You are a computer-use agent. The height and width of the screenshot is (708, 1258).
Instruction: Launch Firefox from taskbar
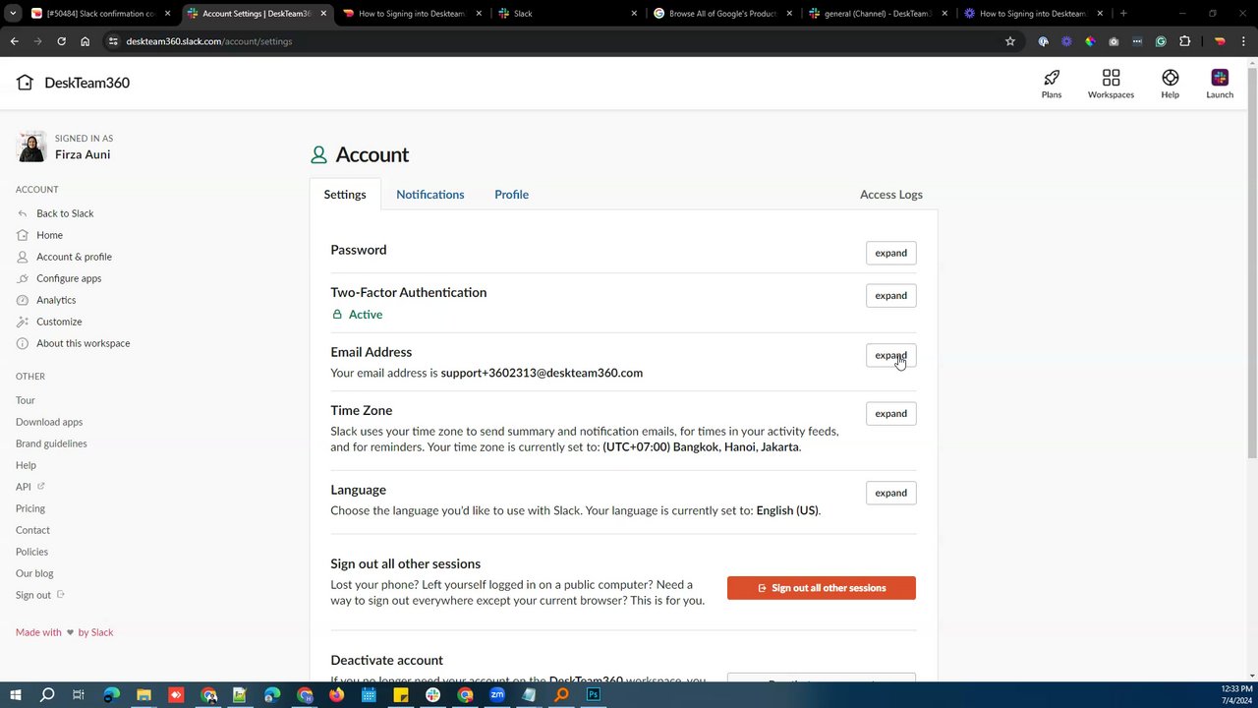(x=336, y=694)
